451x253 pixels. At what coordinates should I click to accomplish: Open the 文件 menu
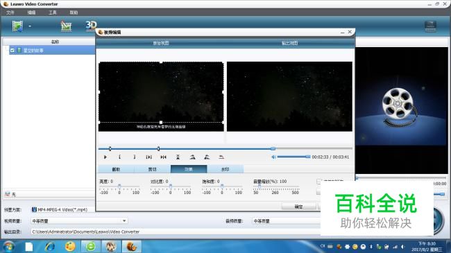[10, 12]
